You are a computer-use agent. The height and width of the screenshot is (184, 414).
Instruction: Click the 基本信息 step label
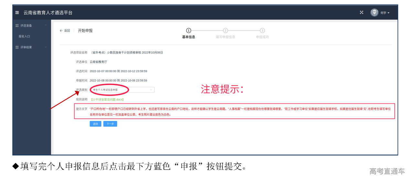pyautogui.click(x=189, y=37)
